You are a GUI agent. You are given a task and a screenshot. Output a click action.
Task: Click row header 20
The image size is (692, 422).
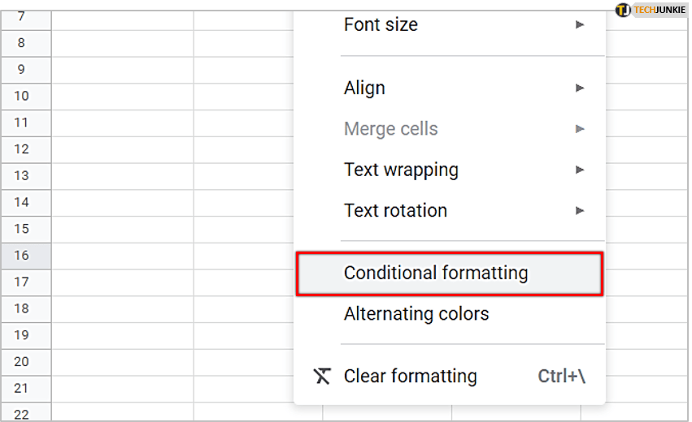22,362
